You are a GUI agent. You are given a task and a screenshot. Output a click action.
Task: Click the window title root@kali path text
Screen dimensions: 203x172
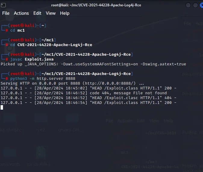pos(96,5)
